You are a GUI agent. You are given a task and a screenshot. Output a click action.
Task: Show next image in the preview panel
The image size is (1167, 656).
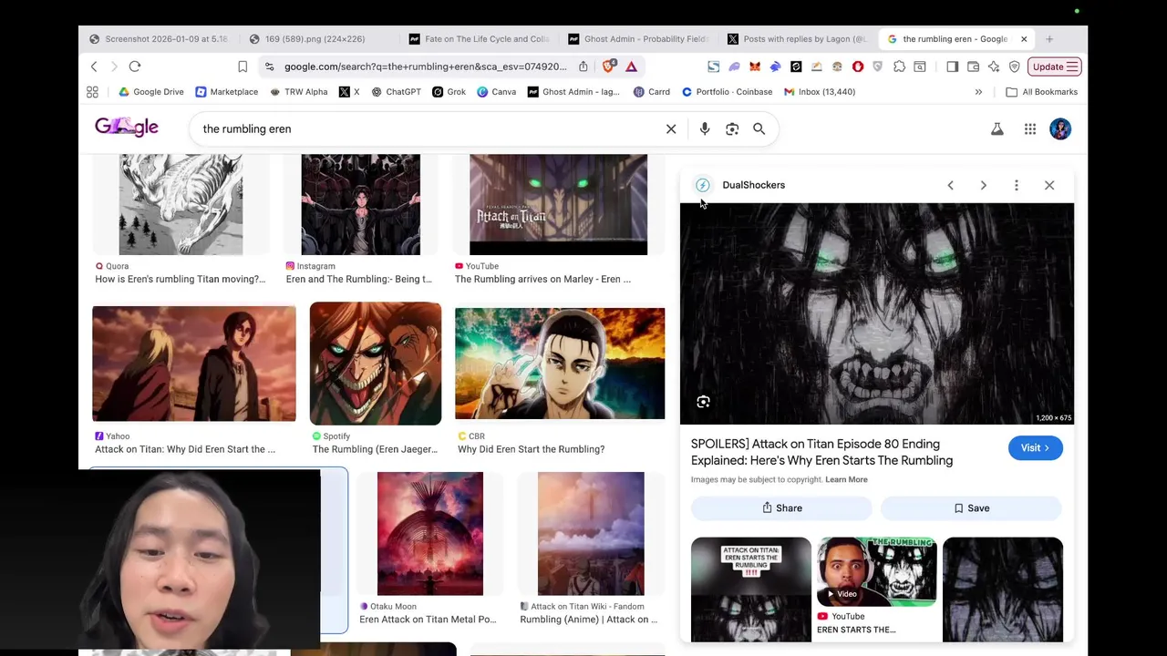tap(983, 185)
